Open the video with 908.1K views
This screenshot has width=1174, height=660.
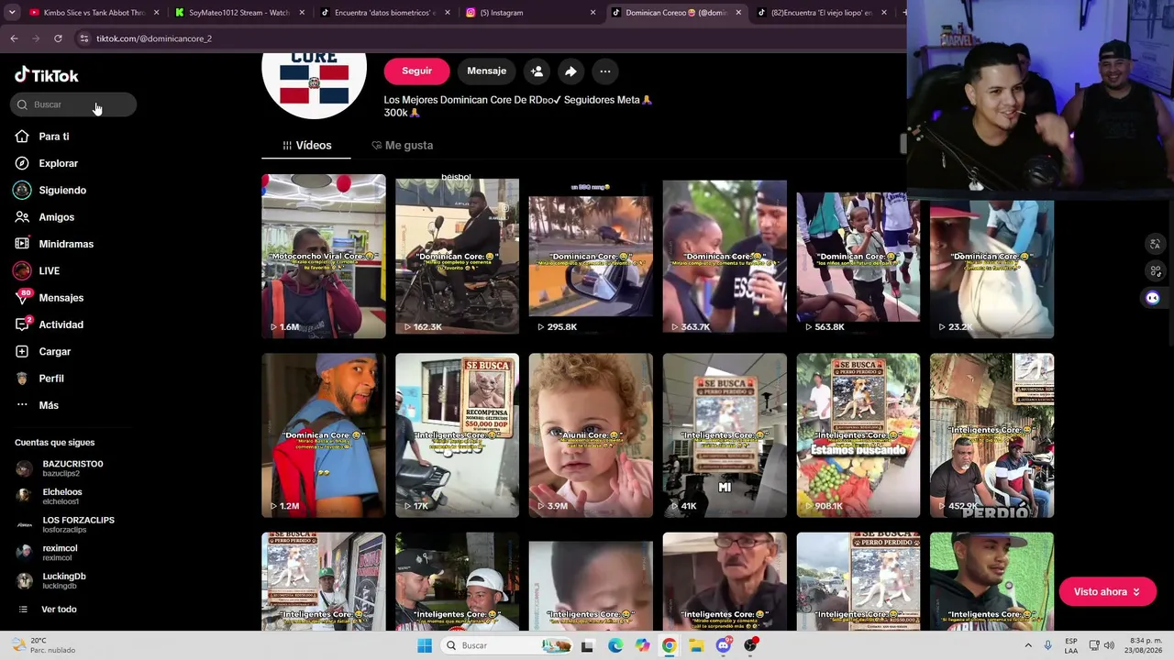[858, 435]
